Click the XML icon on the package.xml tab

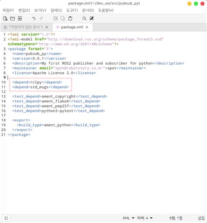pos(58,27)
